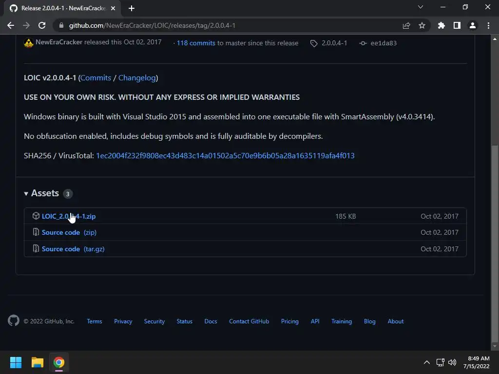
Task: Open the Chrome extensions puzzle icon
Action: pyautogui.click(x=441, y=25)
